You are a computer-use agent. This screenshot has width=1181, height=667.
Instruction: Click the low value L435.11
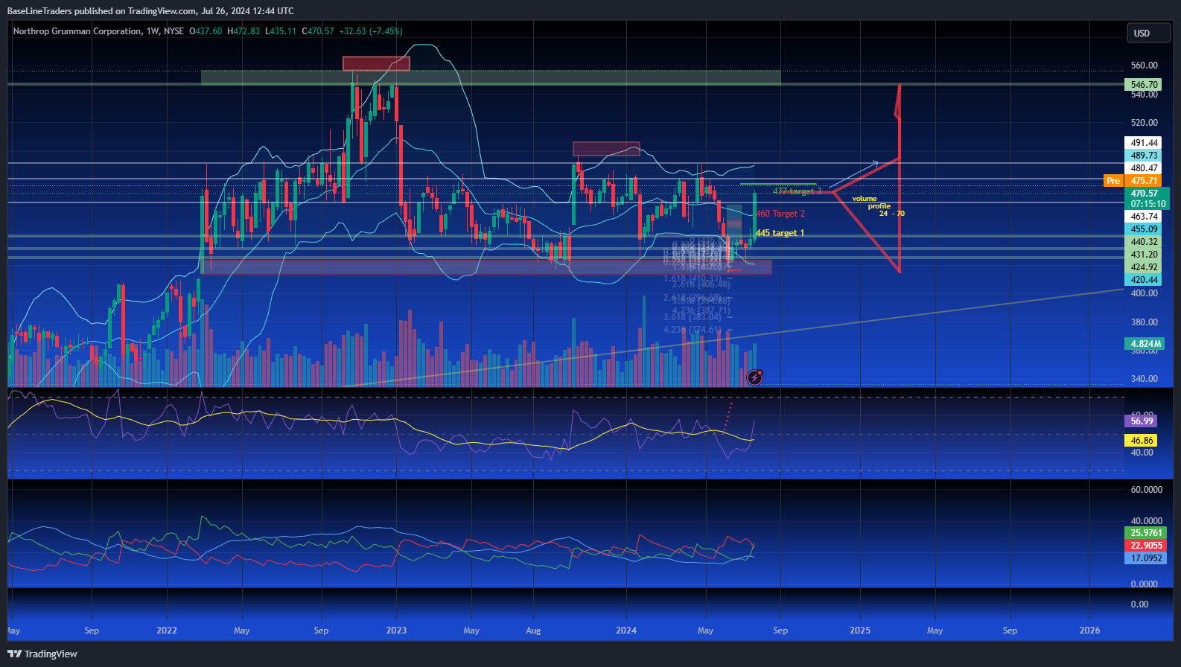click(281, 31)
